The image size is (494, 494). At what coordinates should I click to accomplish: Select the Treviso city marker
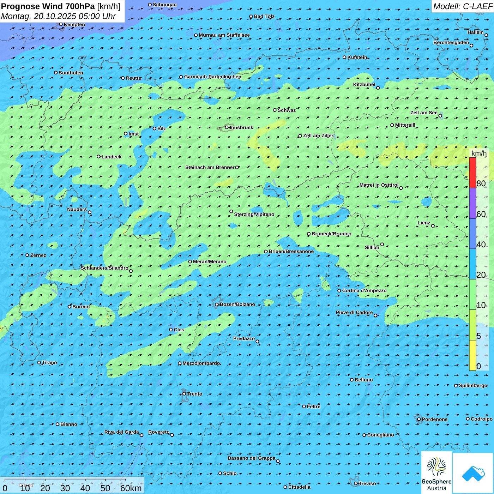(356, 483)
